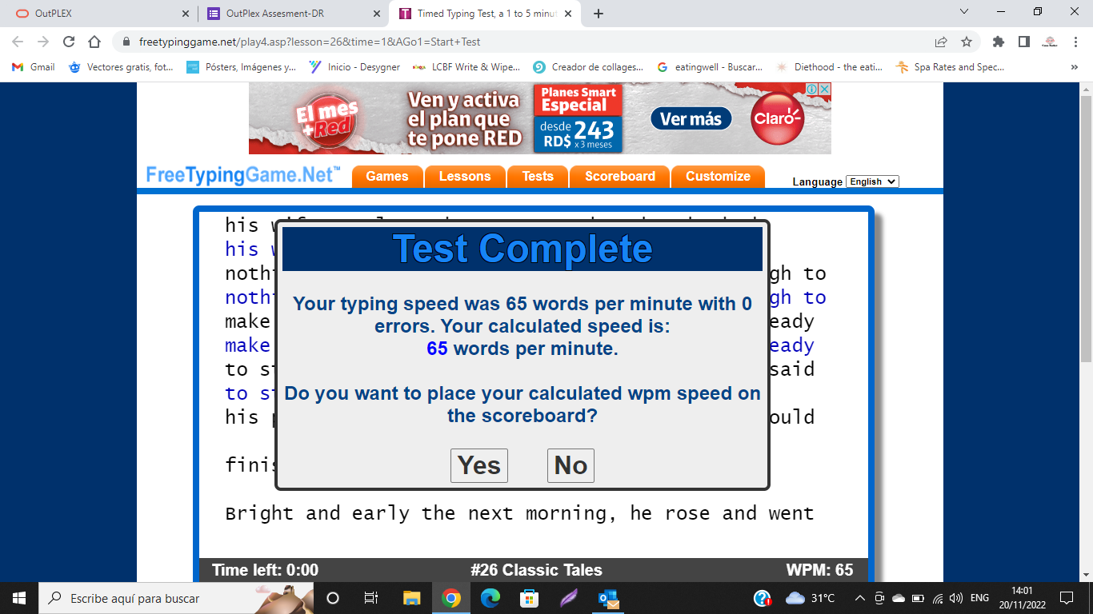Close the OutPLEX tab
This screenshot has height=614, width=1093.
[186, 14]
